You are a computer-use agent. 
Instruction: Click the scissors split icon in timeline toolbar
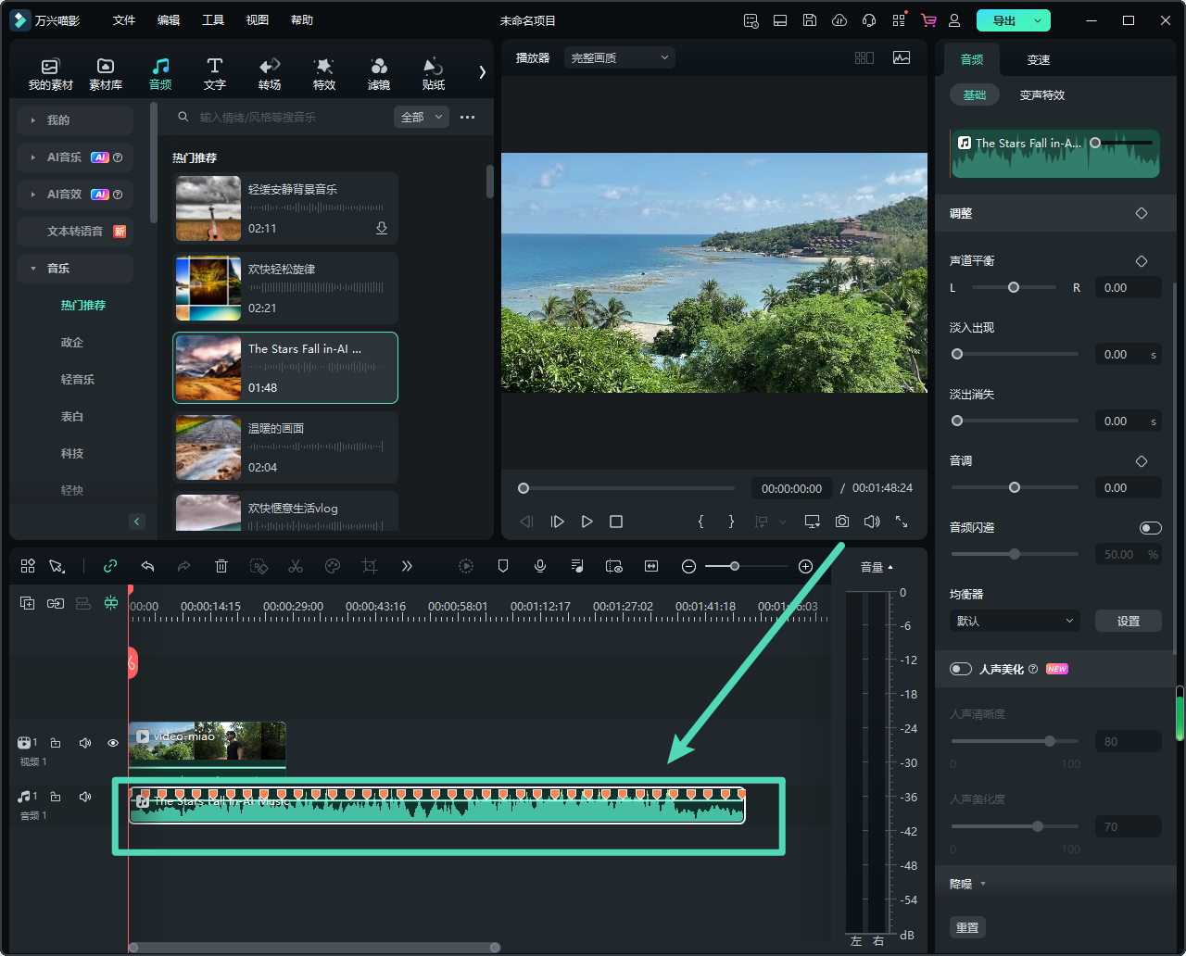[296, 566]
